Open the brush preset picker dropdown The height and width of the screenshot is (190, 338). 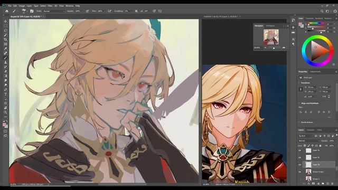tap(24, 11)
